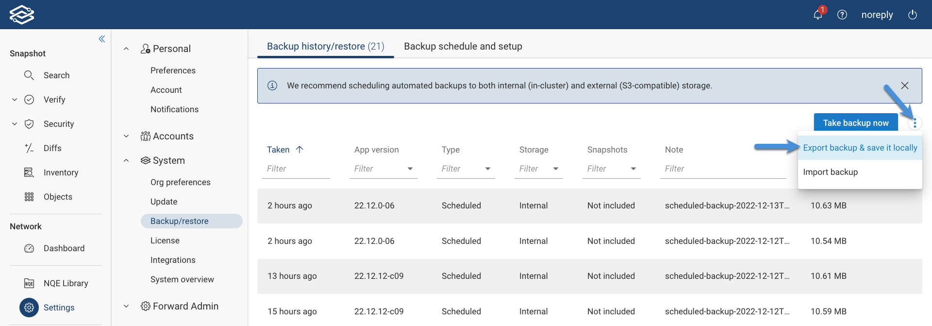The image size is (932, 326).
Task: Click the NQE Library icon
Action: coord(29,283)
